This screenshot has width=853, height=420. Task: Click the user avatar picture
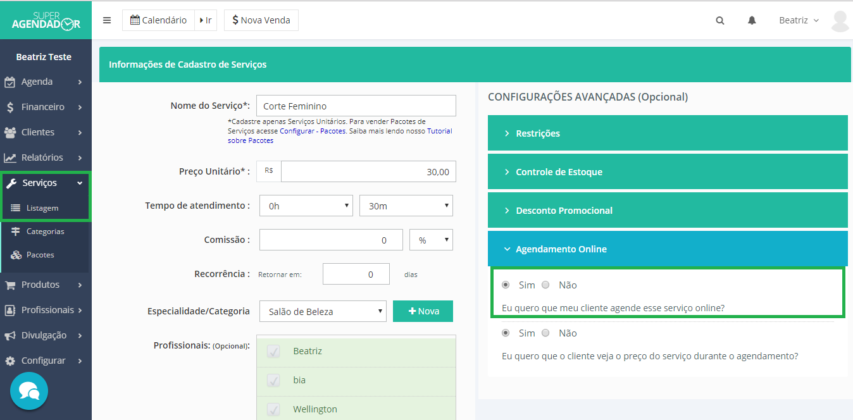point(840,20)
